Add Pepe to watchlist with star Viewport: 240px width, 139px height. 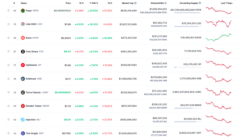(x=9, y=10)
